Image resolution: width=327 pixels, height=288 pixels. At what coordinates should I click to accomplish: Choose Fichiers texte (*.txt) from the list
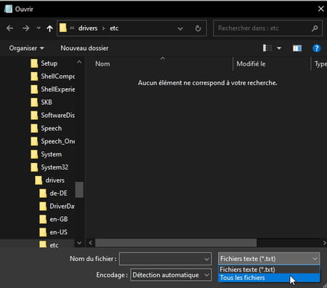click(269, 270)
